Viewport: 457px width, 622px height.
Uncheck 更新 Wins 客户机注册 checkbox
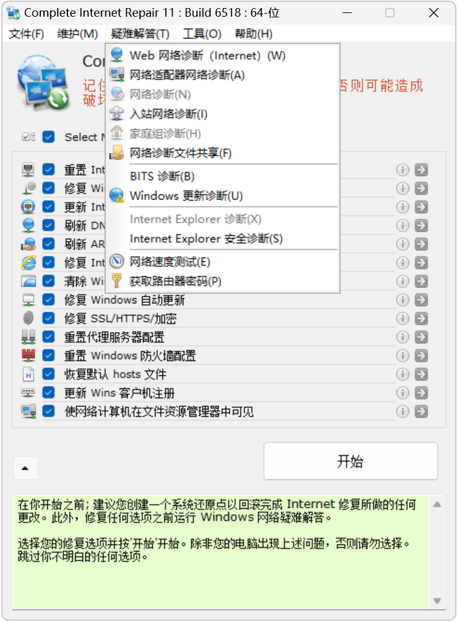[48, 393]
